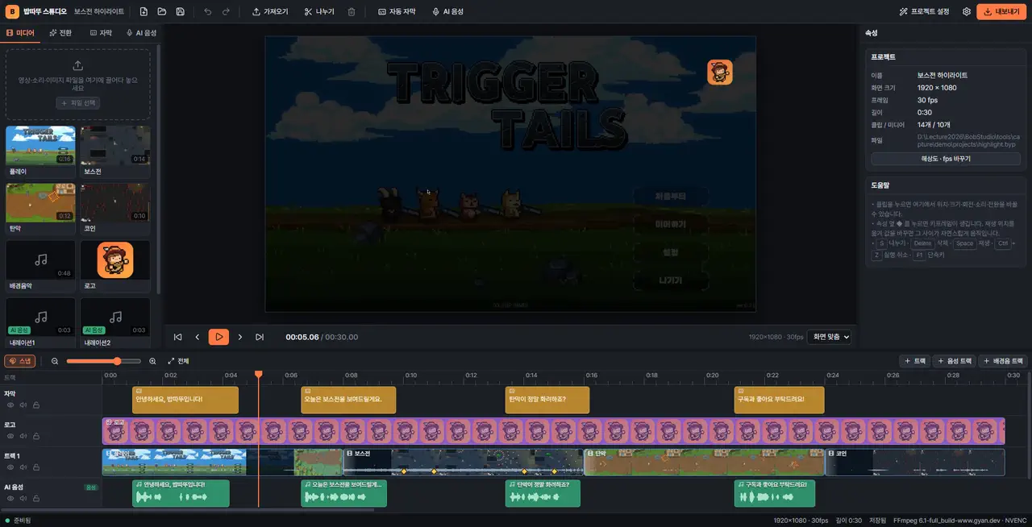Switch to the 자막 tab in the media panel
Image resolution: width=1032 pixels, height=527 pixels.
coord(101,33)
